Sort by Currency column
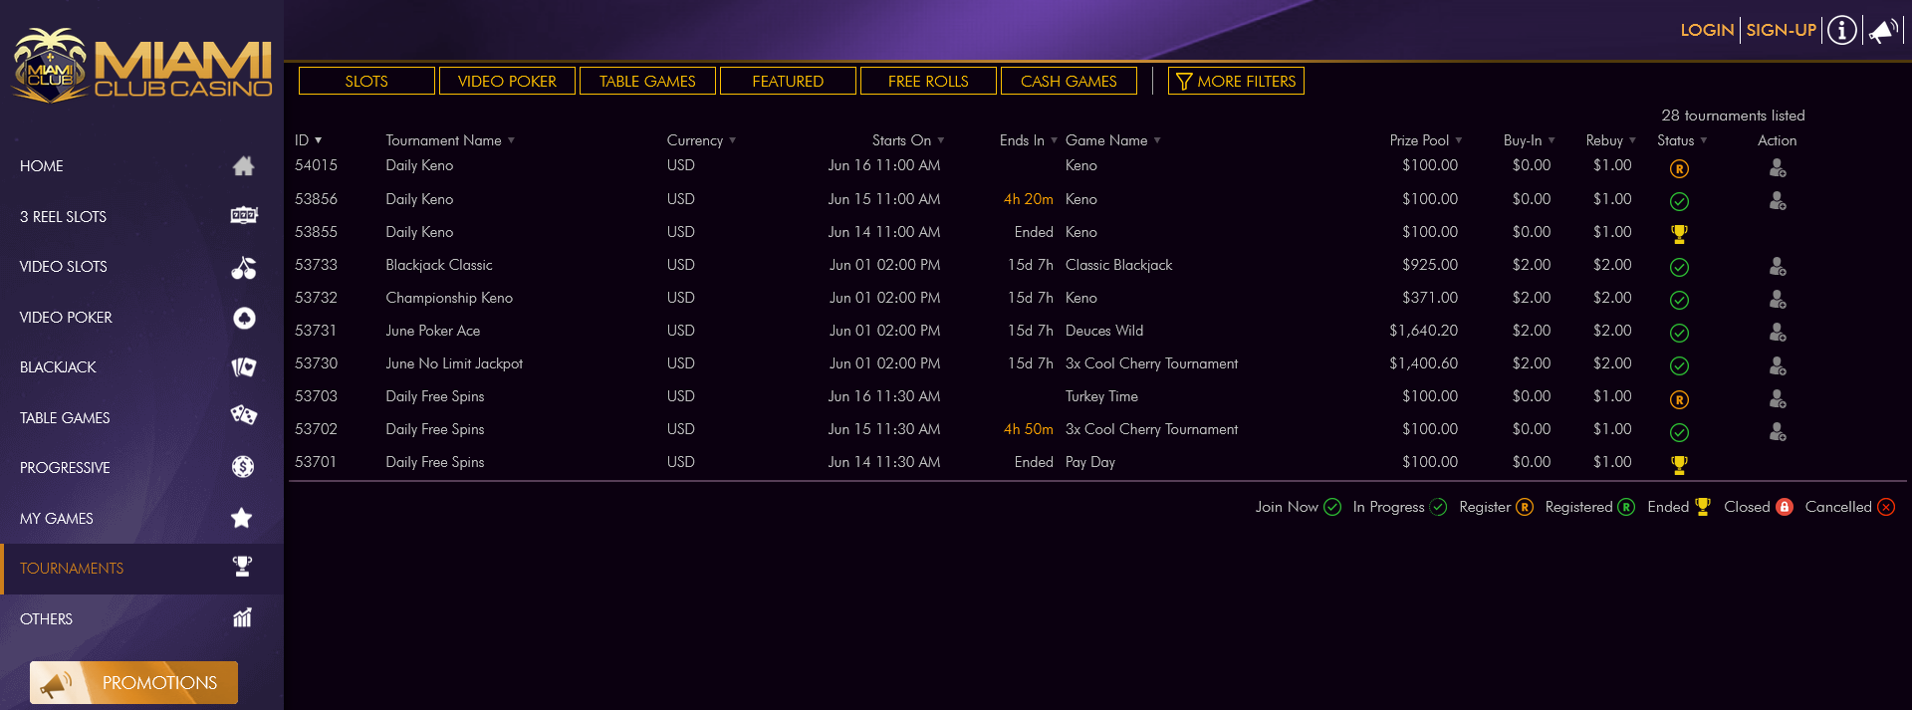The image size is (1912, 710). (701, 140)
